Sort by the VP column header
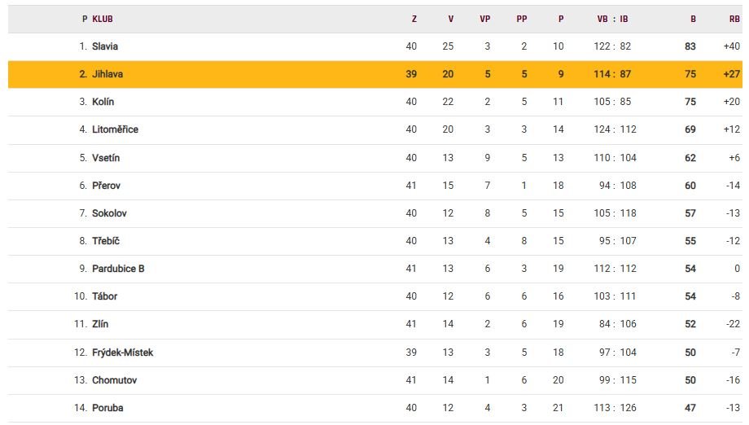 coord(485,19)
